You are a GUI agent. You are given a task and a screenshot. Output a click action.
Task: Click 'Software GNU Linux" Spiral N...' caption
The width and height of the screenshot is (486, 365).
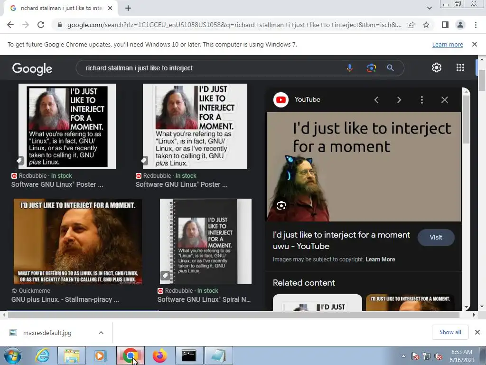click(204, 299)
